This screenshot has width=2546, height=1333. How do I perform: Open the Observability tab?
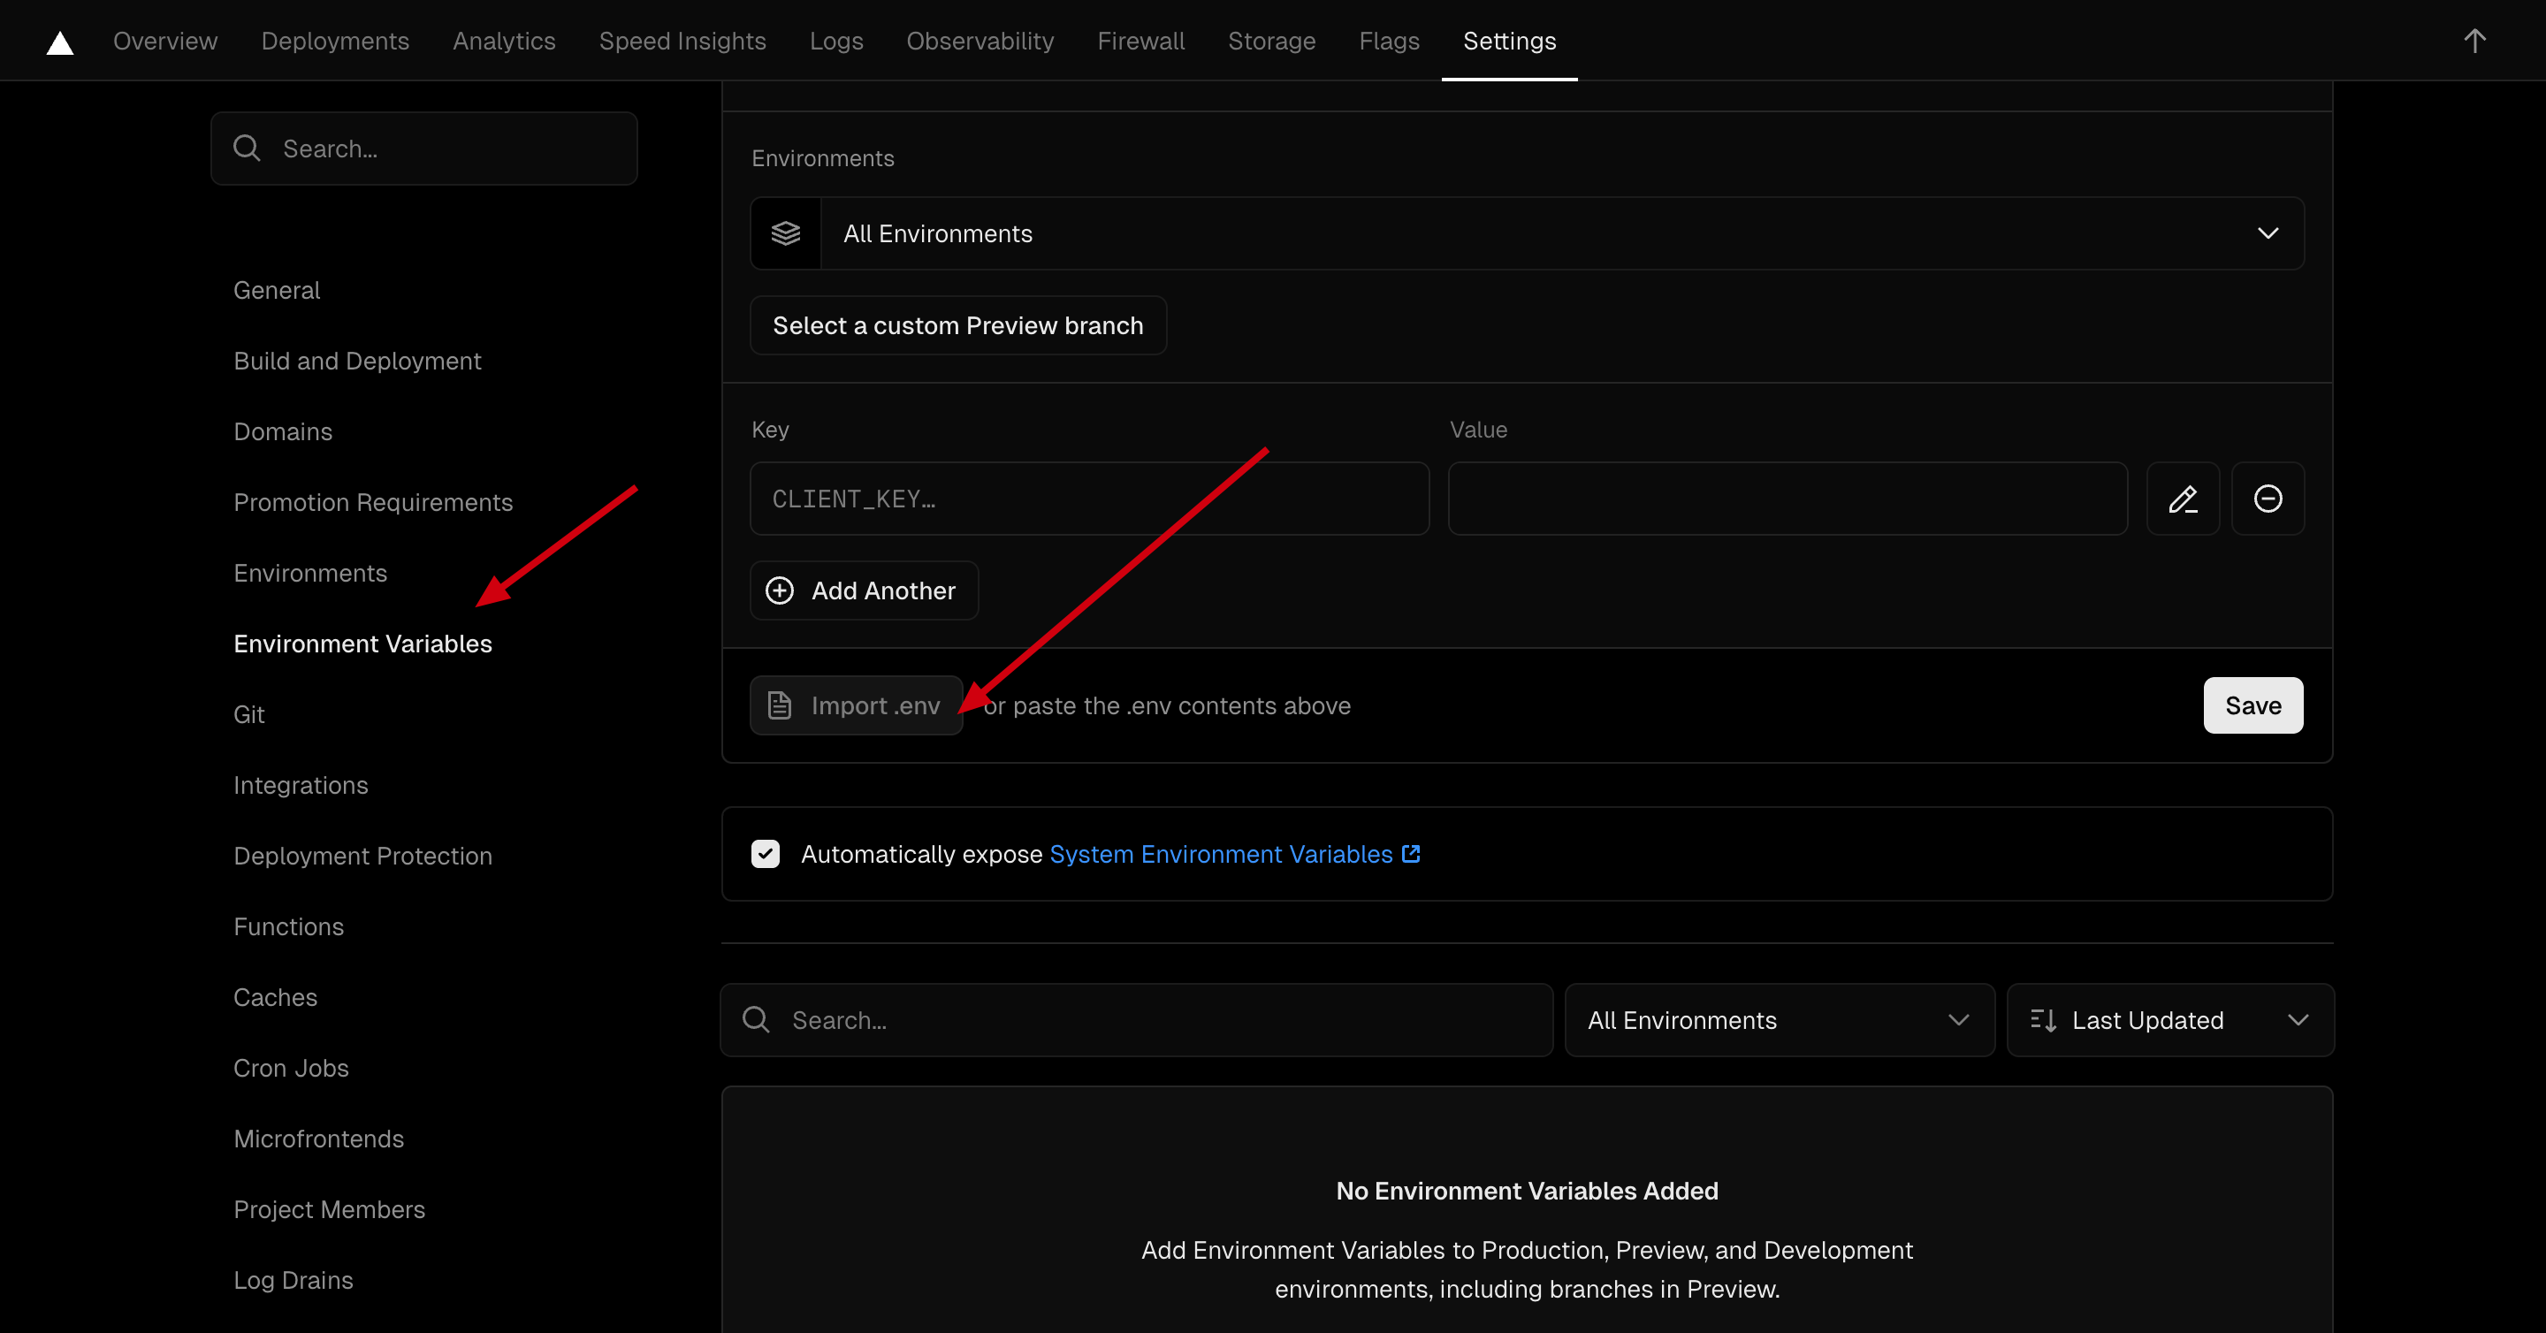tap(980, 42)
